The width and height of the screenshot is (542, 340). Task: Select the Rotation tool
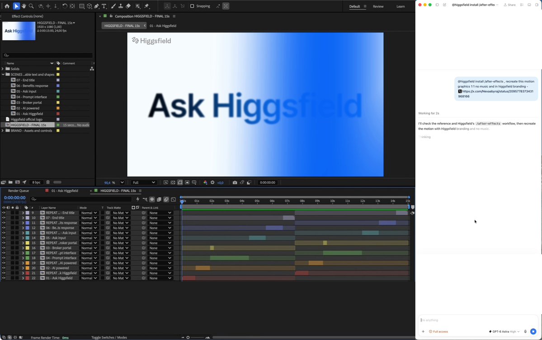65,6
